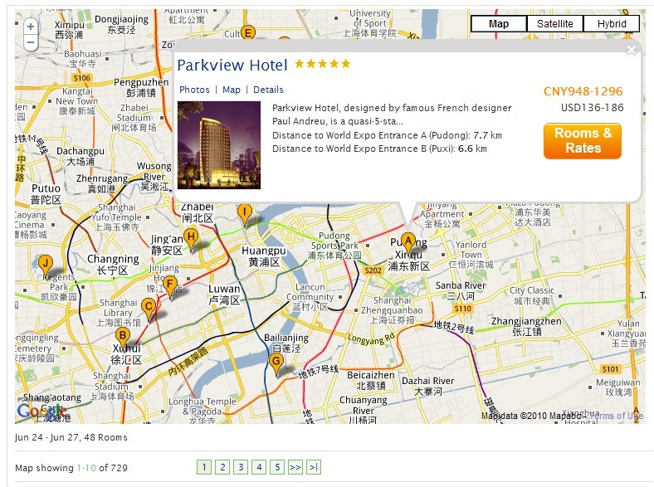Switch to Map view

pos(499,24)
